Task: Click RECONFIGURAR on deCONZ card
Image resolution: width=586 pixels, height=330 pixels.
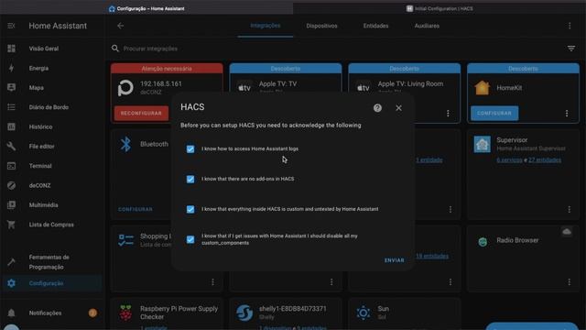Action: pos(141,113)
